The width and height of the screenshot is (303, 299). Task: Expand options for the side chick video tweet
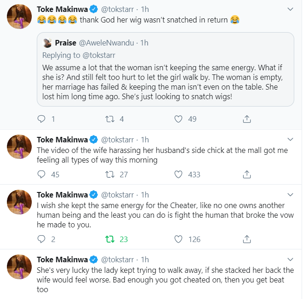coord(290,139)
